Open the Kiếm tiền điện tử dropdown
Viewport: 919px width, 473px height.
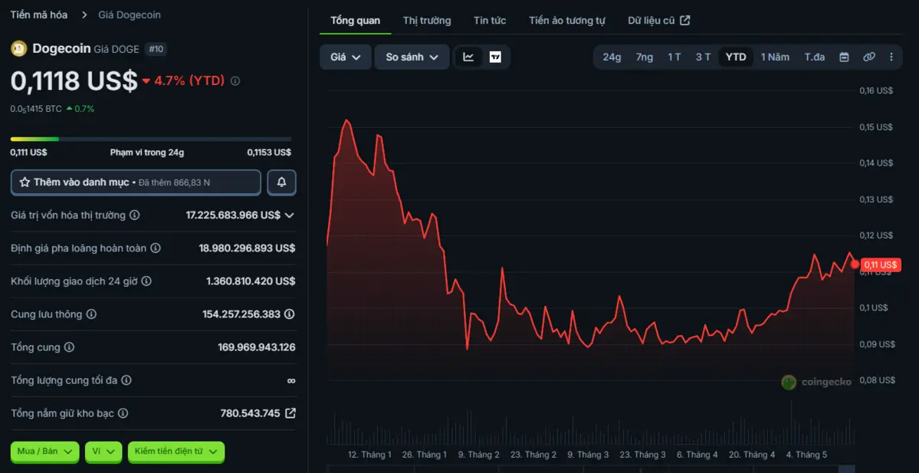click(176, 452)
